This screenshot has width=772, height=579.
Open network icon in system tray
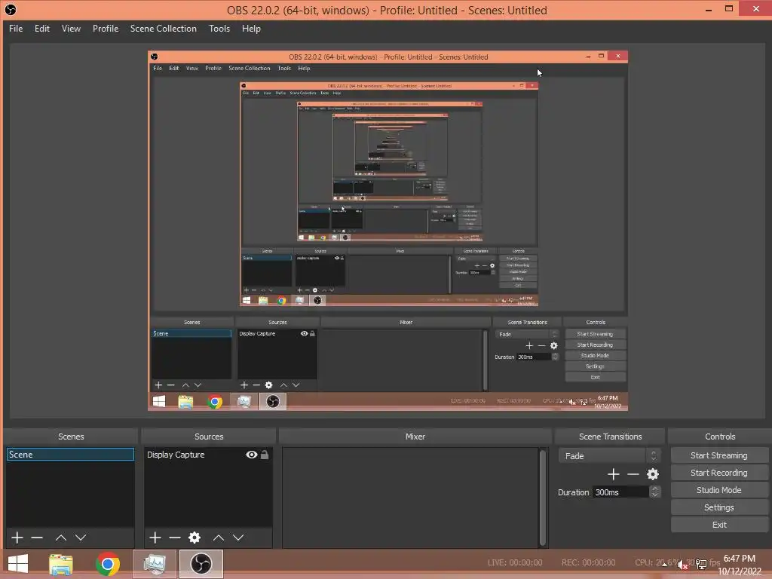[x=700, y=564]
